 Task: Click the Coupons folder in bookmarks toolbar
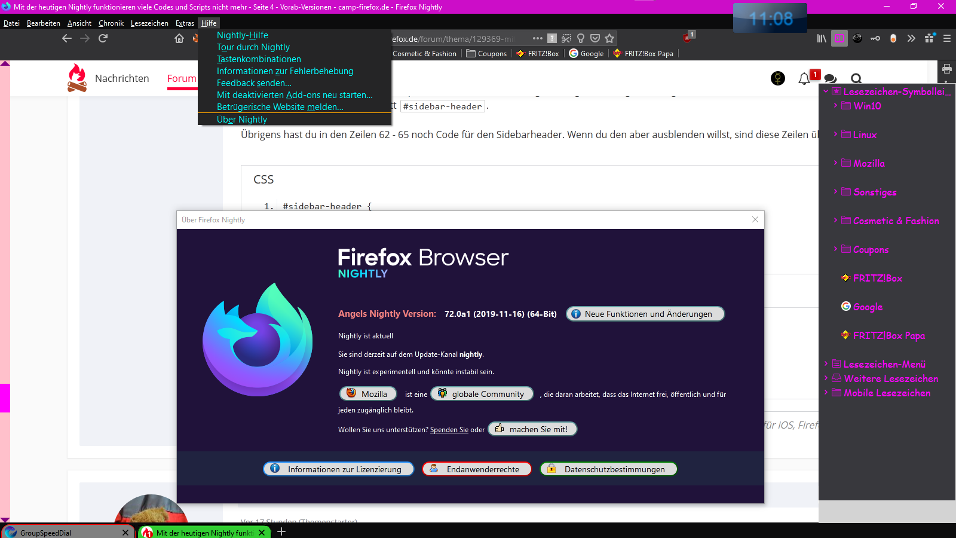click(x=486, y=53)
